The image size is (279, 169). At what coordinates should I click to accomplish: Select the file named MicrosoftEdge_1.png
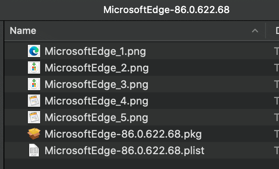click(x=95, y=51)
